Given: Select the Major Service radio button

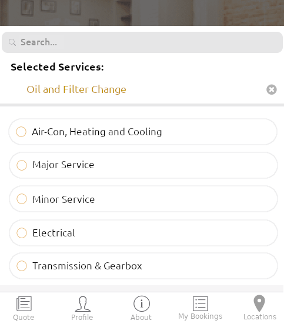Looking at the screenshot, I should [22, 165].
